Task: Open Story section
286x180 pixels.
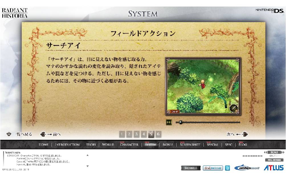Action: coord(91,144)
